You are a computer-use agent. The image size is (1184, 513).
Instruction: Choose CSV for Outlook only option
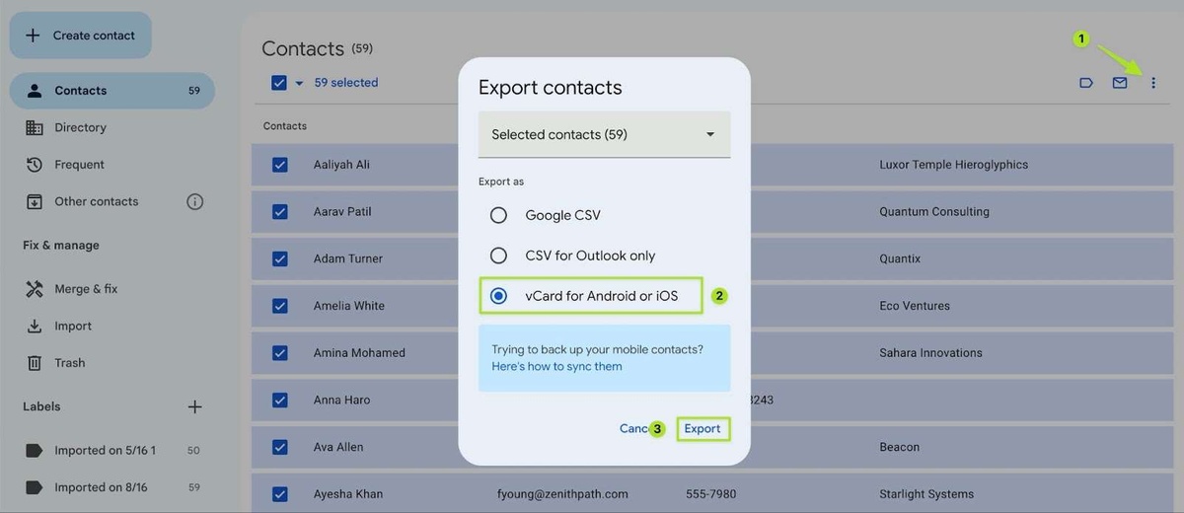[498, 256]
